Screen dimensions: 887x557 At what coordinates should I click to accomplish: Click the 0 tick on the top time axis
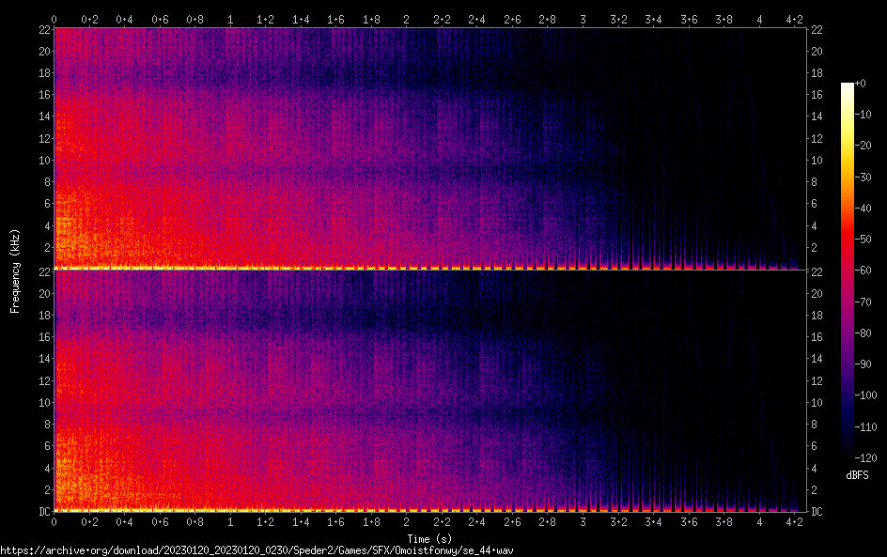coord(54,19)
